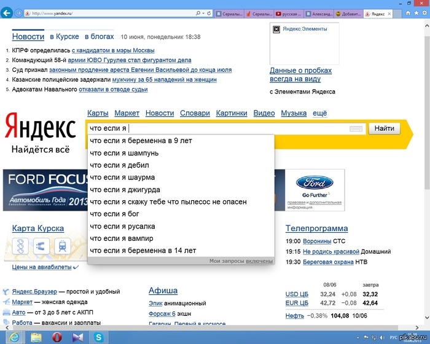The width and height of the screenshot is (430, 344).
Task: Open Skype from the taskbar
Action: [x=98, y=337]
